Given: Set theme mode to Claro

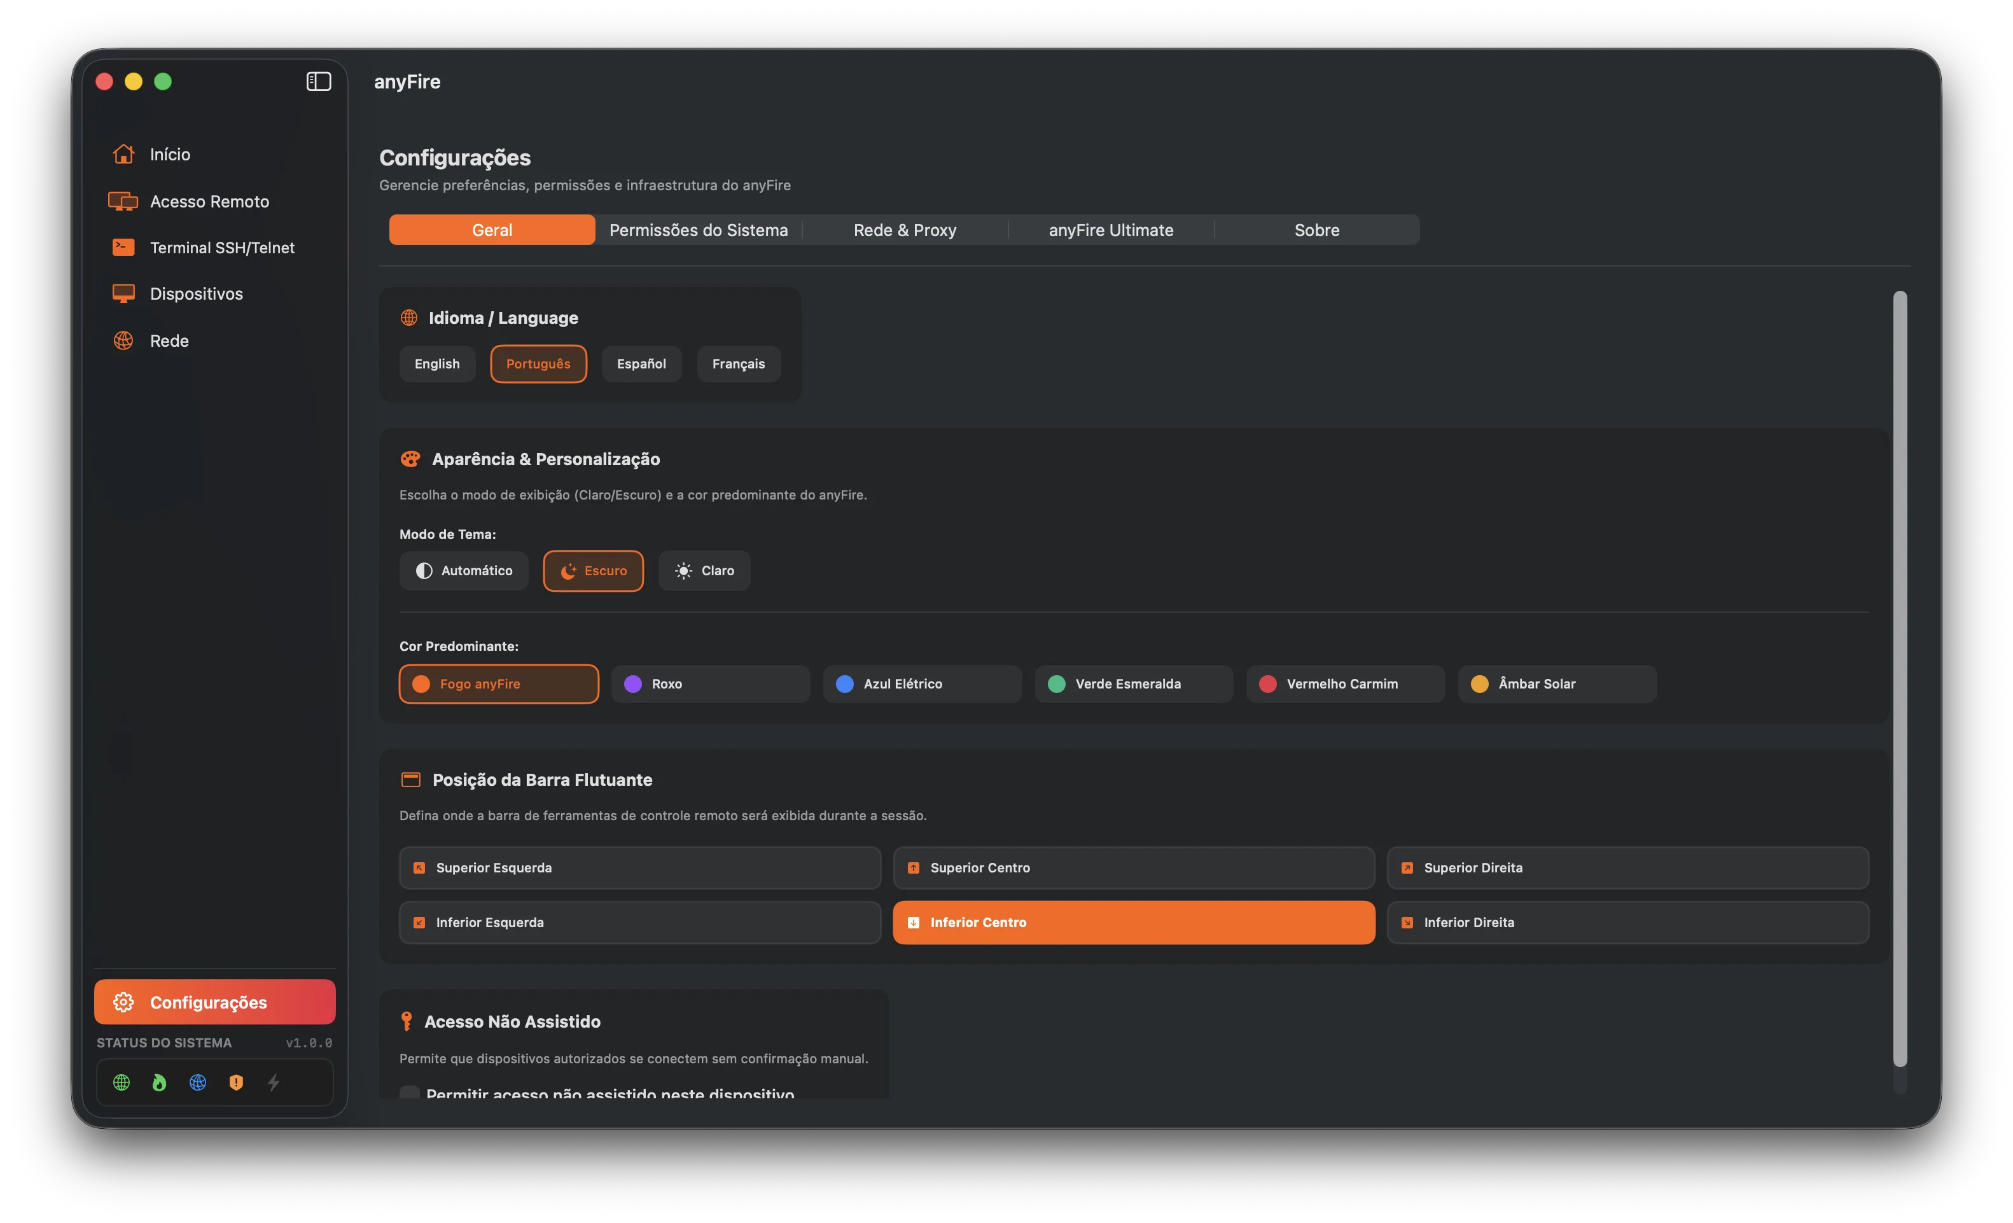Looking at the screenshot, I should tap(704, 571).
